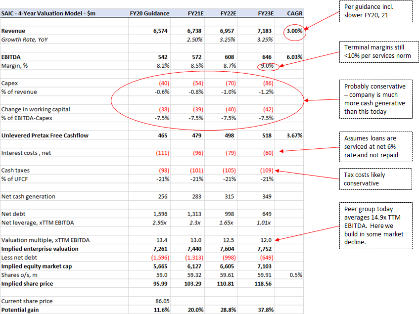Select the 'FY20 Guidance' column header
The height and width of the screenshot is (314, 419).
point(149,13)
